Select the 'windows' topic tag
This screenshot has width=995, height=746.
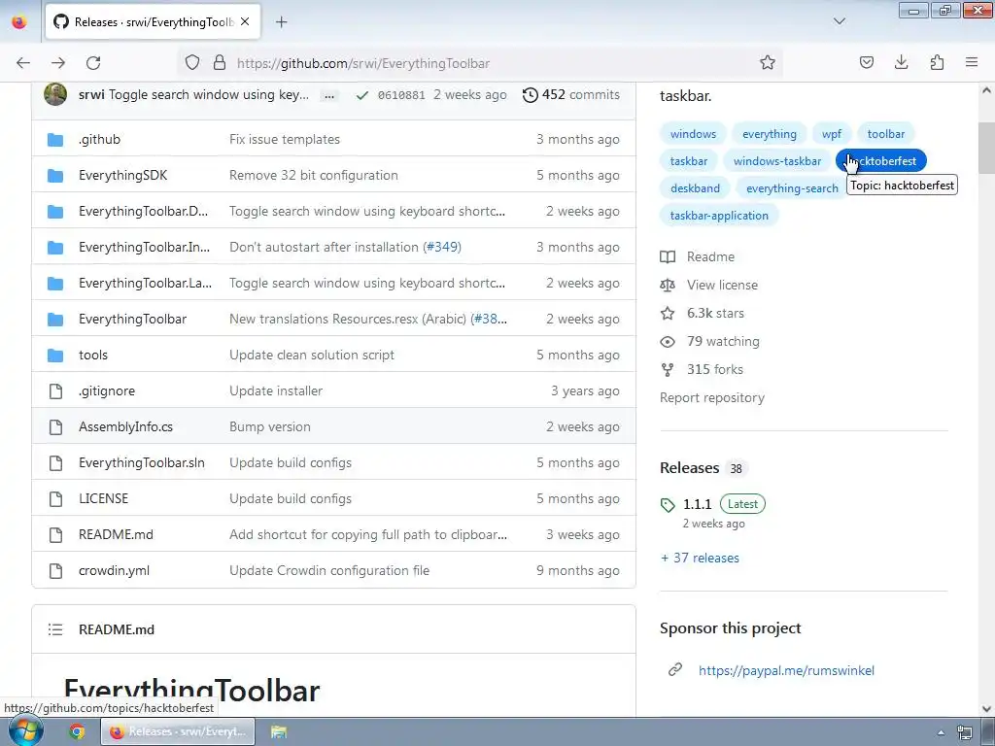(693, 134)
